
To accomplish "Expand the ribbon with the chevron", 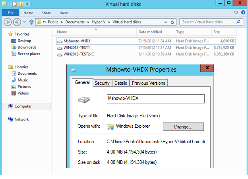I will (236, 12).
